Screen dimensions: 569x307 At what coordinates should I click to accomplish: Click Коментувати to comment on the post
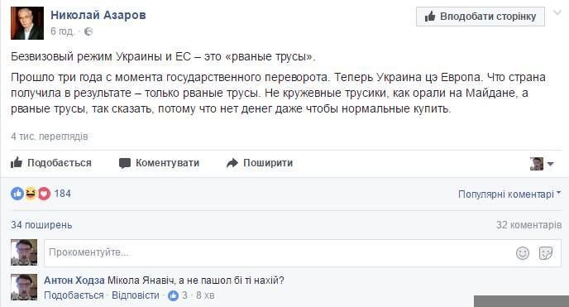pos(159,163)
